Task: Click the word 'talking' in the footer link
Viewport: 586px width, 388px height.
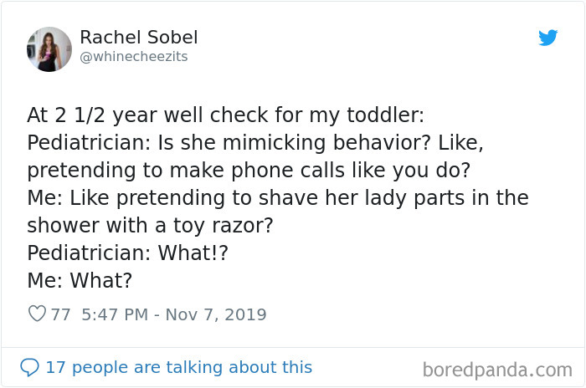Action: 195,367
